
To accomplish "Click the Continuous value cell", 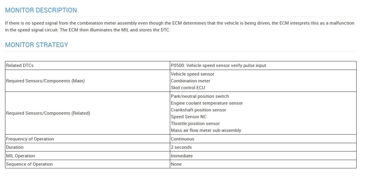I will tap(183, 139).
